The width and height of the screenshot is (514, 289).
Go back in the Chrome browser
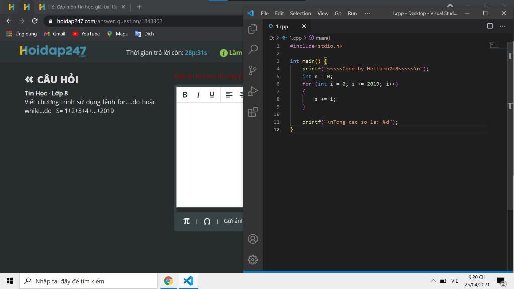9,21
